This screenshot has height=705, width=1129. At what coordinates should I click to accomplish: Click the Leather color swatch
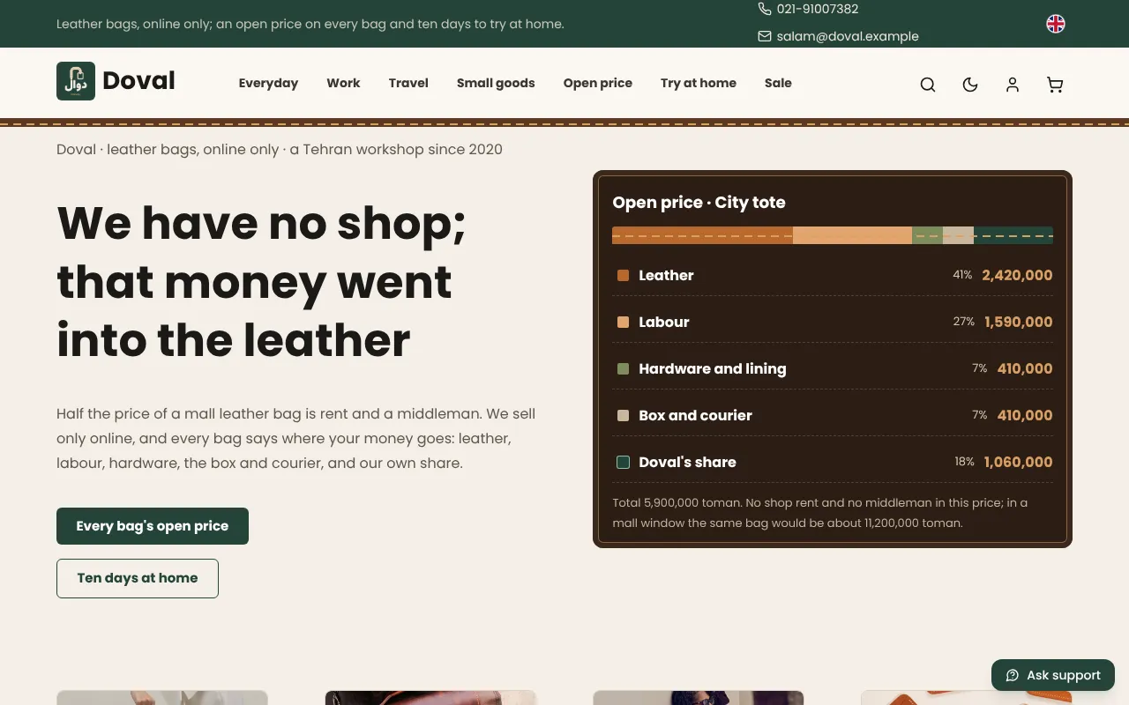pos(624,275)
